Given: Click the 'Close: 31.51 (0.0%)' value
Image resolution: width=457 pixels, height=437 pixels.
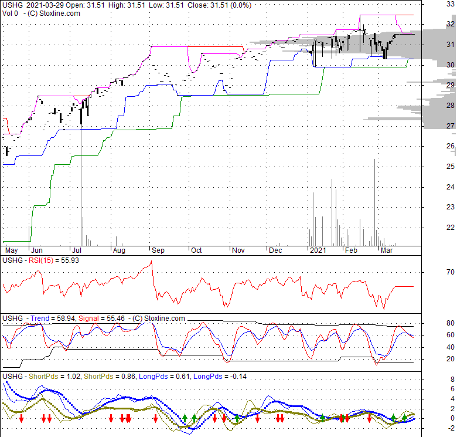Looking at the screenshot, I should click(220, 5).
